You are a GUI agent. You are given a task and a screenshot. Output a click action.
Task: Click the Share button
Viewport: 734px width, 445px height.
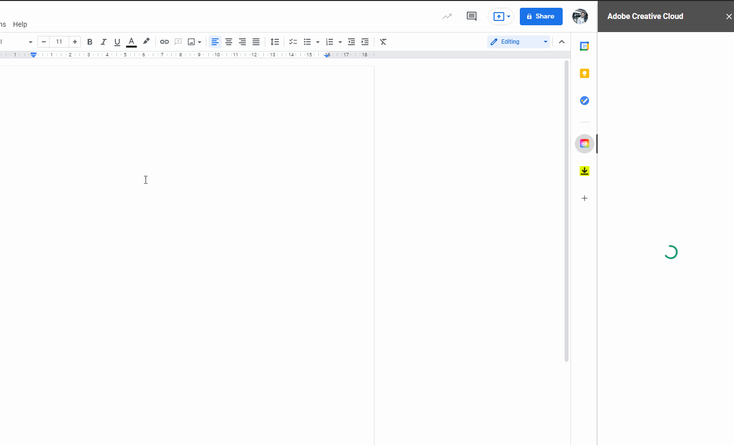541,17
